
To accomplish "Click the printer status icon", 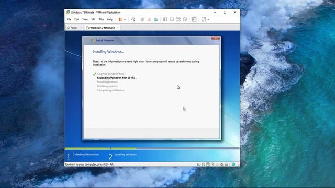I will coord(227,164).
